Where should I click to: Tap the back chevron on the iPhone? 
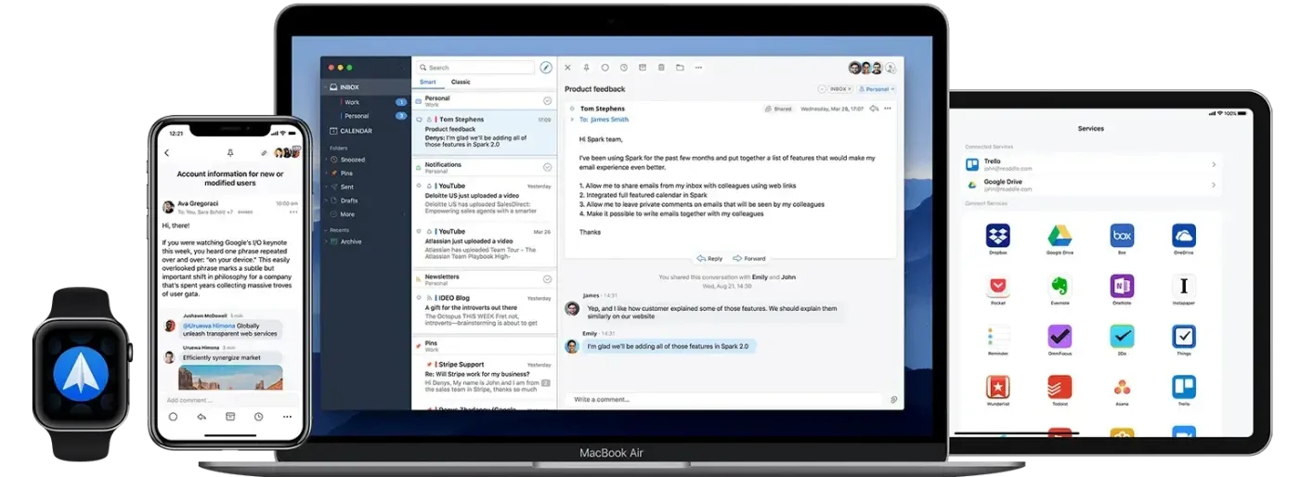(167, 153)
